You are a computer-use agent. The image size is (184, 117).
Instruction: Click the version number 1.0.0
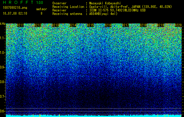[x=40, y=2]
